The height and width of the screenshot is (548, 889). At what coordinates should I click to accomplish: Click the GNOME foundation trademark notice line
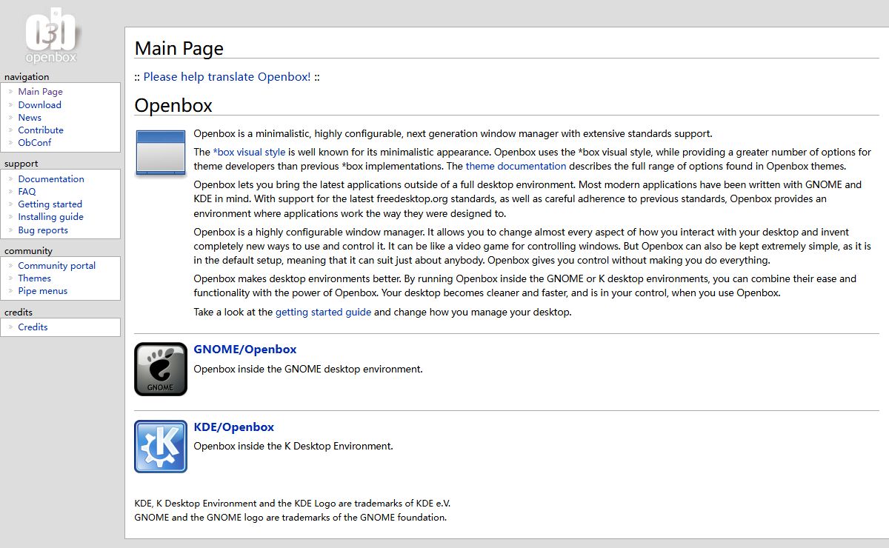(x=291, y=518)
